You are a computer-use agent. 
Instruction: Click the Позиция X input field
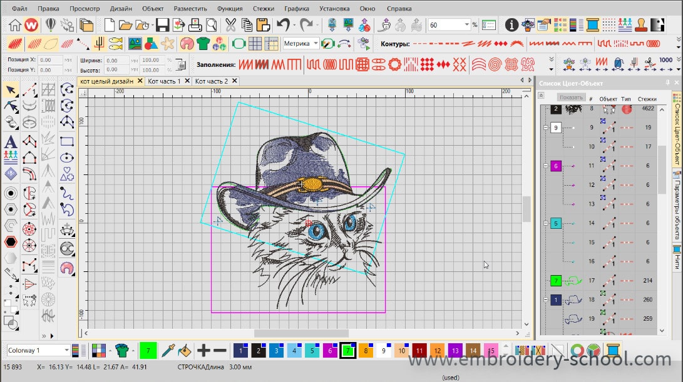click(51, 60)
